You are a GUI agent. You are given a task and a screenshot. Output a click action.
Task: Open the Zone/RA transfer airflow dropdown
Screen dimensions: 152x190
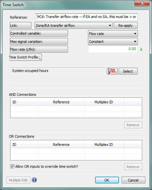click(x=74, y=26)
